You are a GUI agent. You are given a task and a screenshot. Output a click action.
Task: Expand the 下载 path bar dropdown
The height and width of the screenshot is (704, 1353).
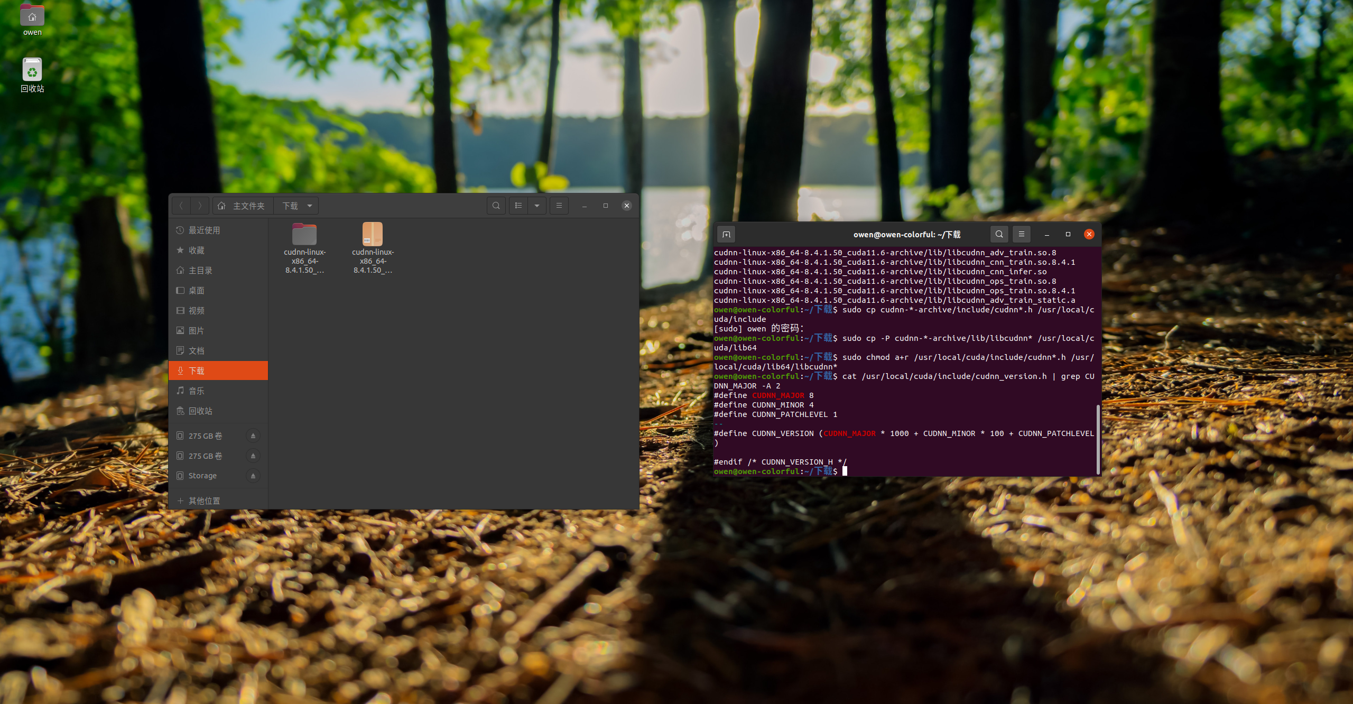(x=310, y=206)
